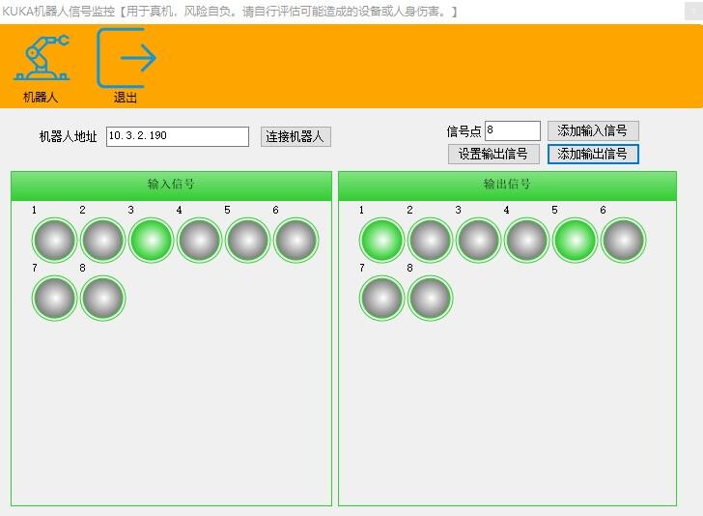Toggle output signal indicator 8
The width and height of the screenshot is (703, 516).
[x=430, y=298]
